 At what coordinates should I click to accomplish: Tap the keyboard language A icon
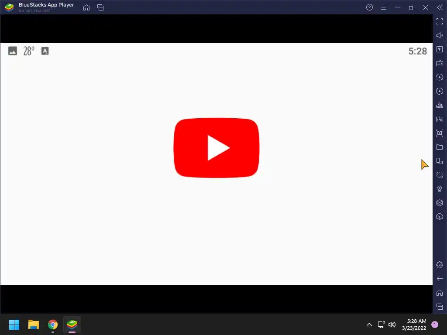point(45,51)
